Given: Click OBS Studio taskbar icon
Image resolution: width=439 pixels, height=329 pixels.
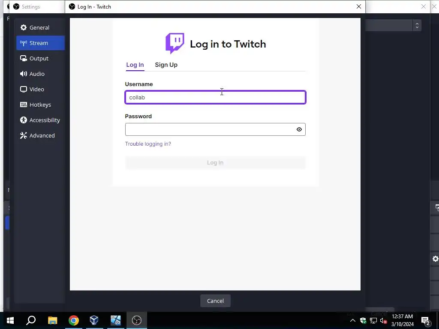Looking at the screenshot, I should coord(137,320).
